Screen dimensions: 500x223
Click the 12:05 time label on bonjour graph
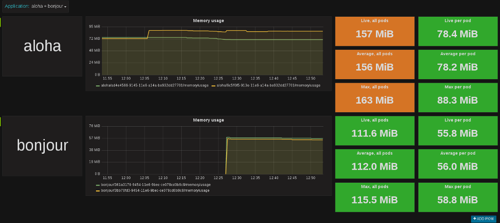click(144, 178)
